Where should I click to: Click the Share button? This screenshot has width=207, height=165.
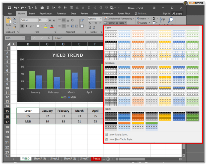[x=177, y=13]
